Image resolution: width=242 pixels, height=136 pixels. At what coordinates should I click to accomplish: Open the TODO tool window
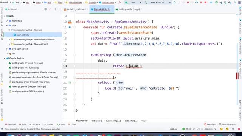click(x=72, y=124)
